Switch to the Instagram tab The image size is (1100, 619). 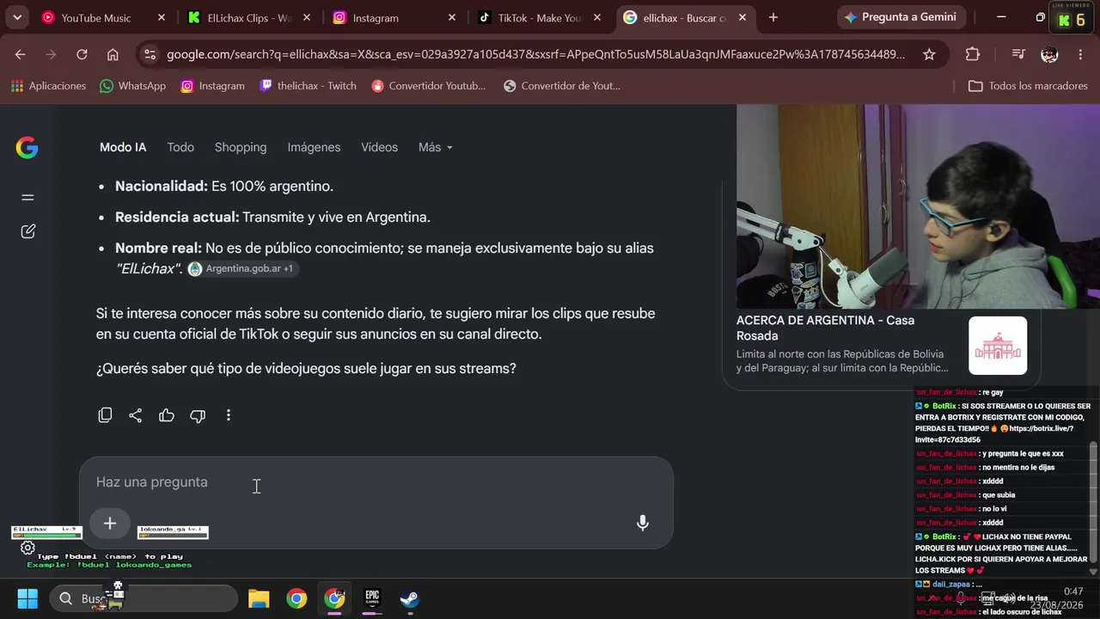(x=395, y=17)
